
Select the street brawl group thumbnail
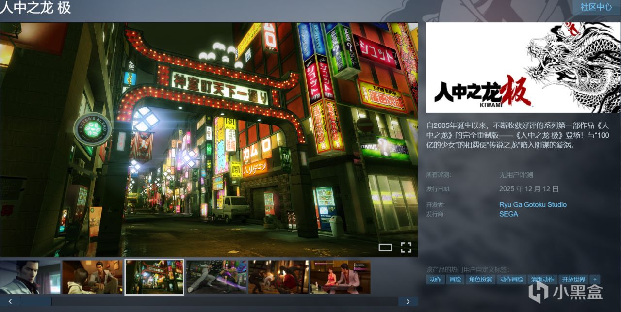(x=278, y=277)
